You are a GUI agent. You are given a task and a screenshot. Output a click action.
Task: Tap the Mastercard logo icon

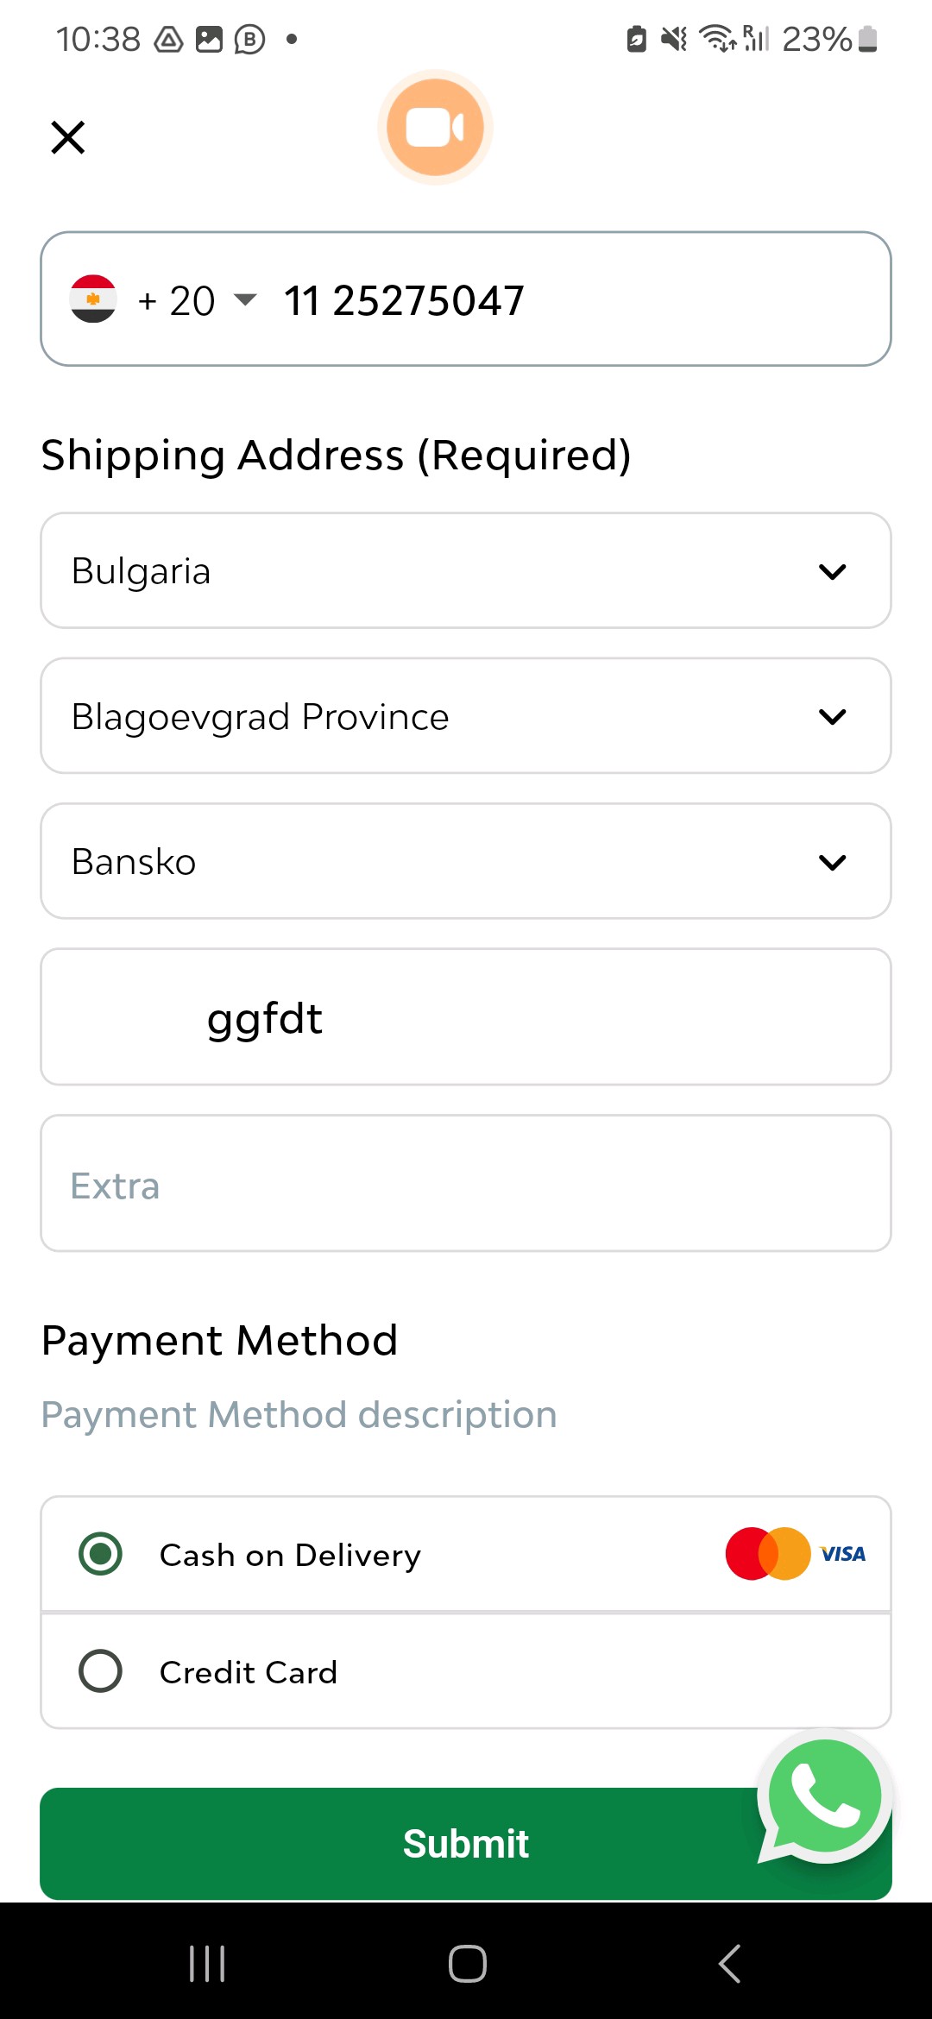pyautogui.click(x=767, y=1554)
